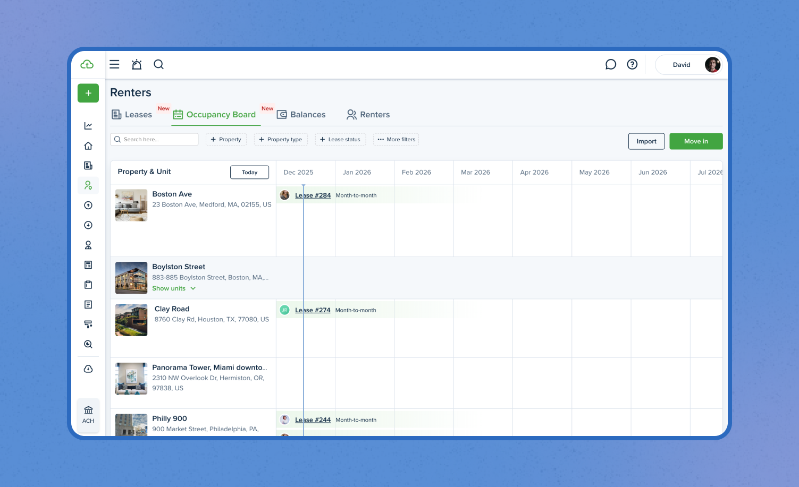Switch to the Leases tab
This screenshot has width=799, height=487.
[x=132, y=115]
